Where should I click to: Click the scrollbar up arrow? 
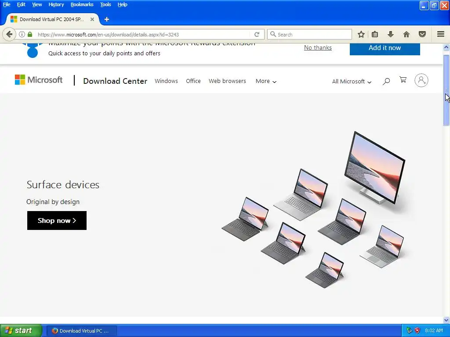click(446, 47)
